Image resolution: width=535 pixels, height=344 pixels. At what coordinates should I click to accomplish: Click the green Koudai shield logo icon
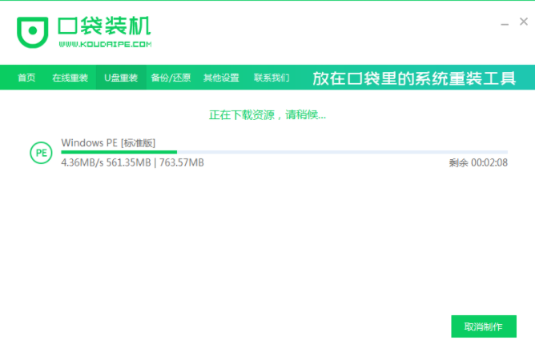coord(33,31)
